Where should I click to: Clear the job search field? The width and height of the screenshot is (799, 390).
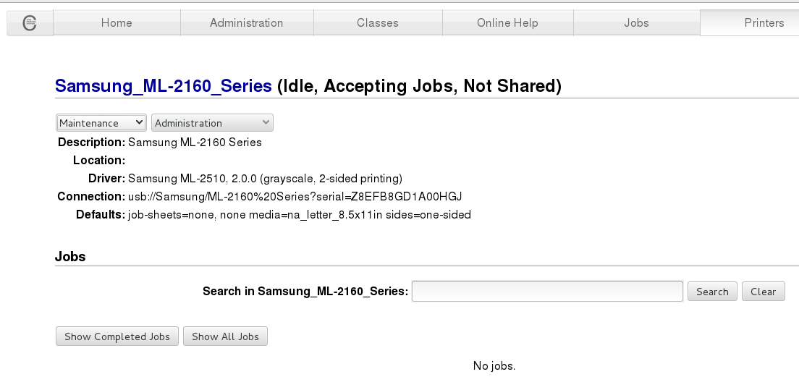pyautogui.click(x=763, y=292)
